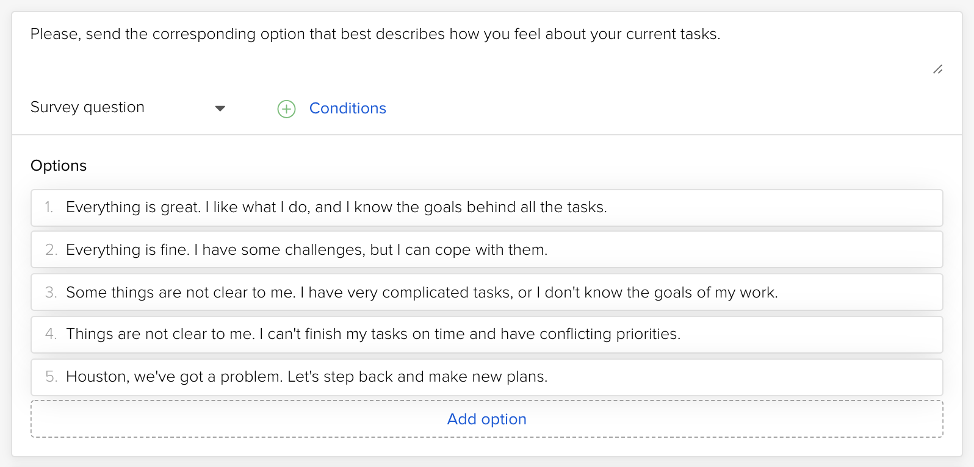974x467 pixels.
Task: Click the number 1 marker of the first option
Action: click(x=49, y=208)
